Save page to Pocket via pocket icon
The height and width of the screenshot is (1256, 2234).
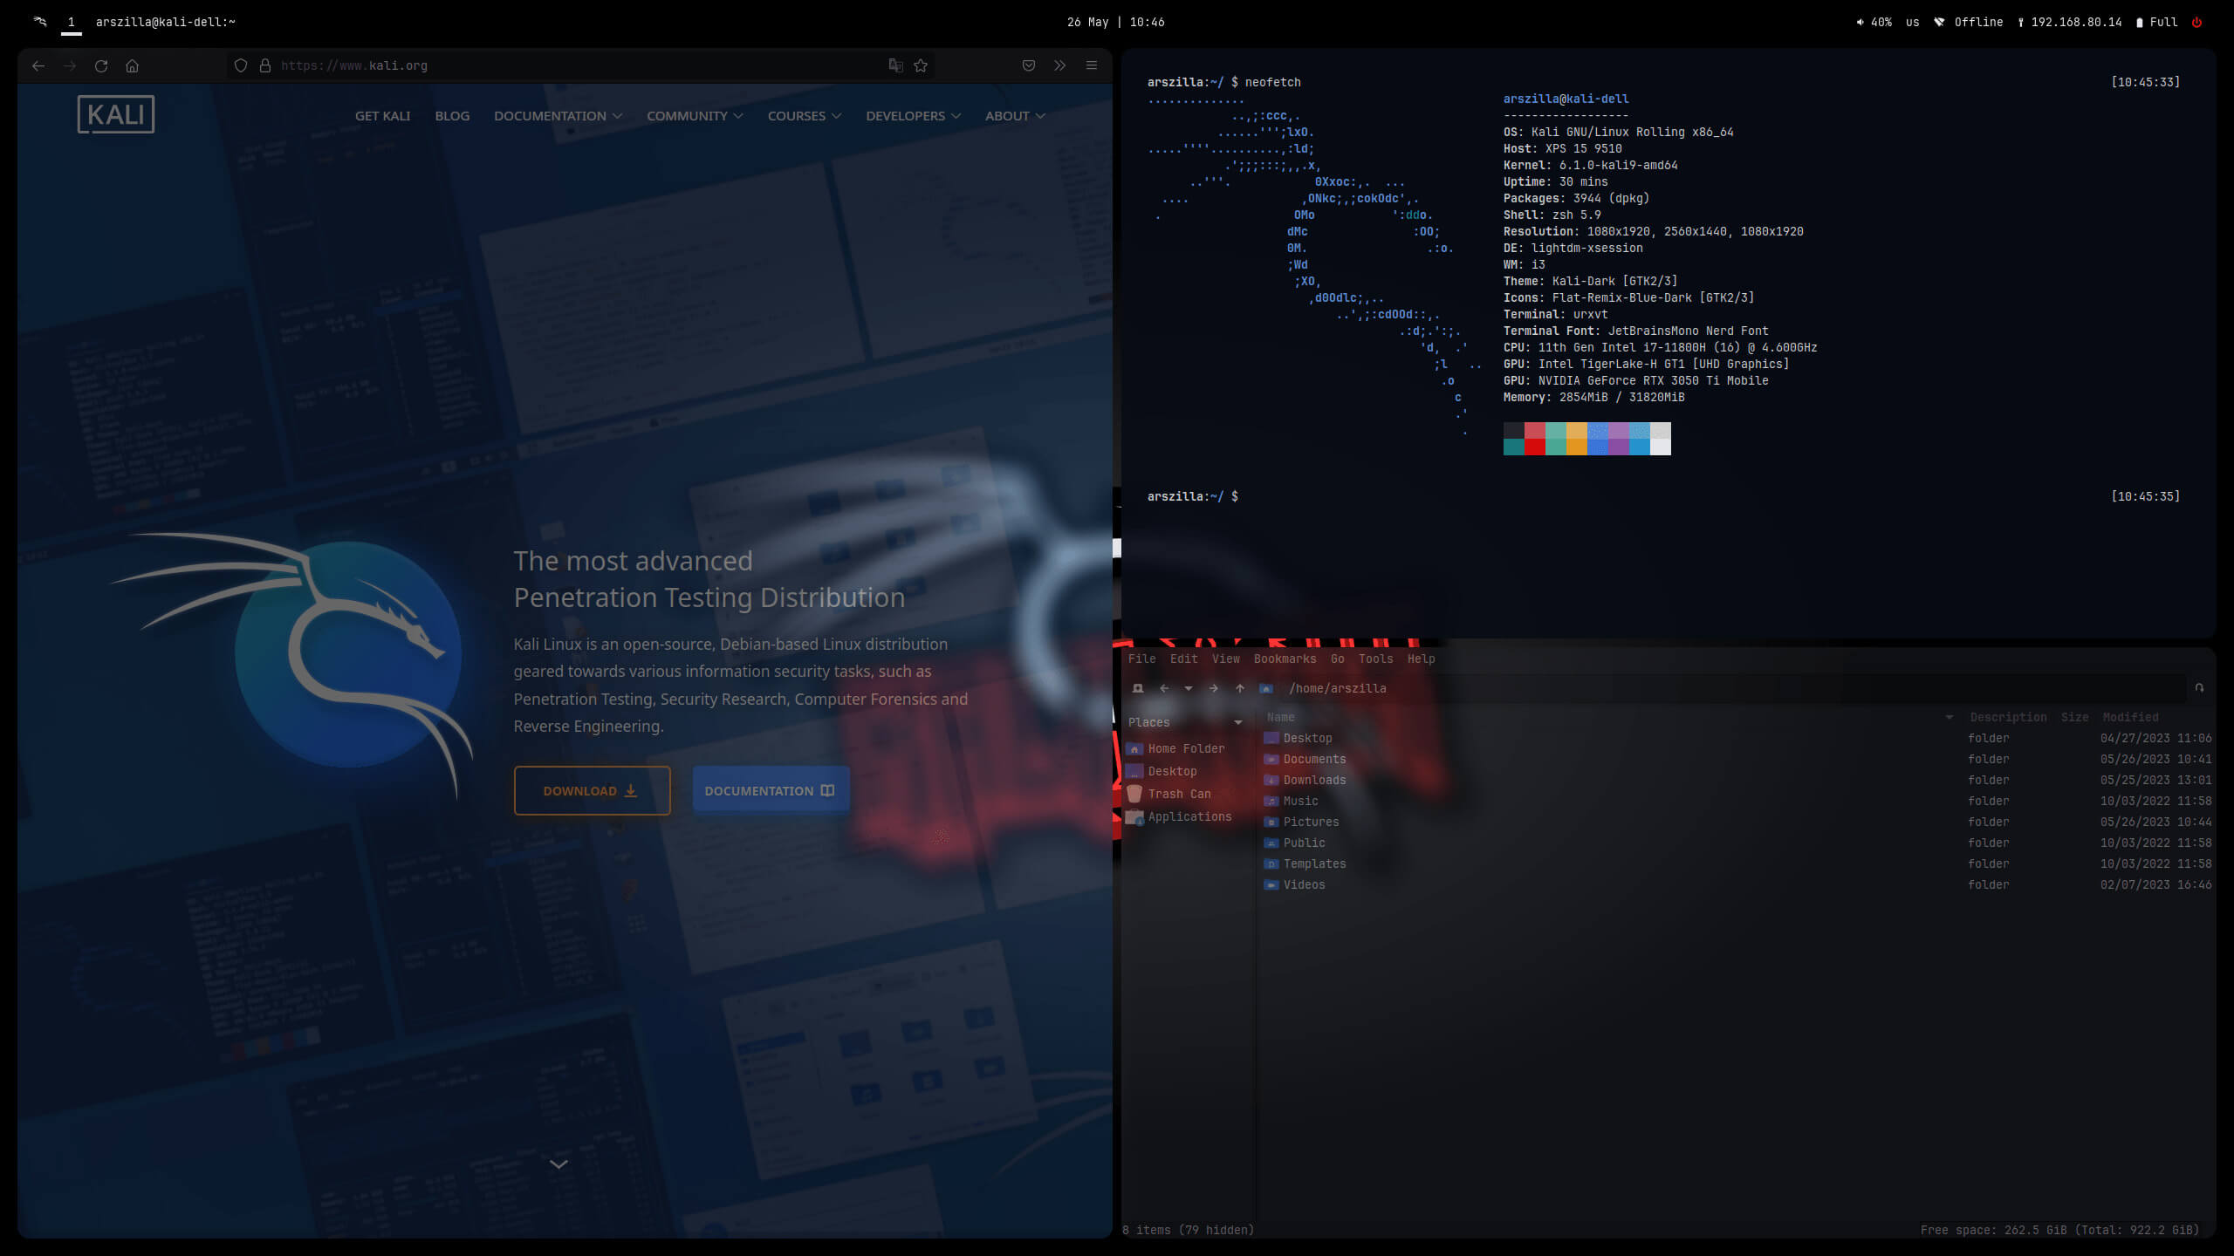coord(1028,65)
